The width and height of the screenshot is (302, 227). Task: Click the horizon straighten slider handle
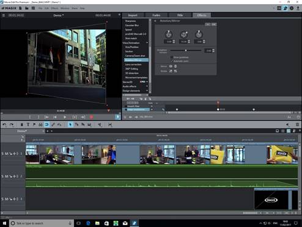[186, 50]
